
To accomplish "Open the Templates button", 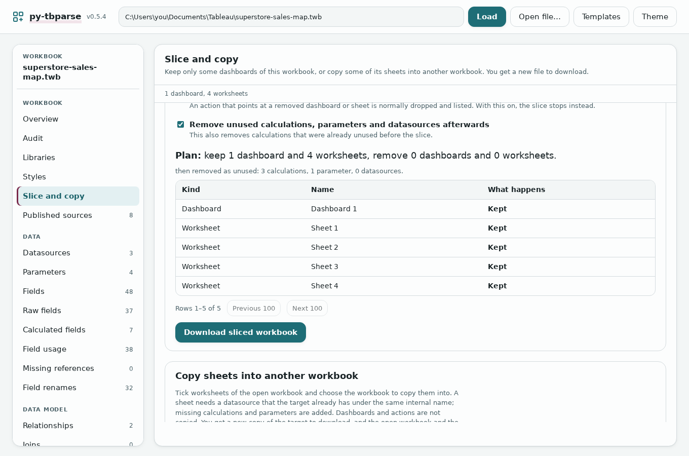I will [x=601, y=17].
